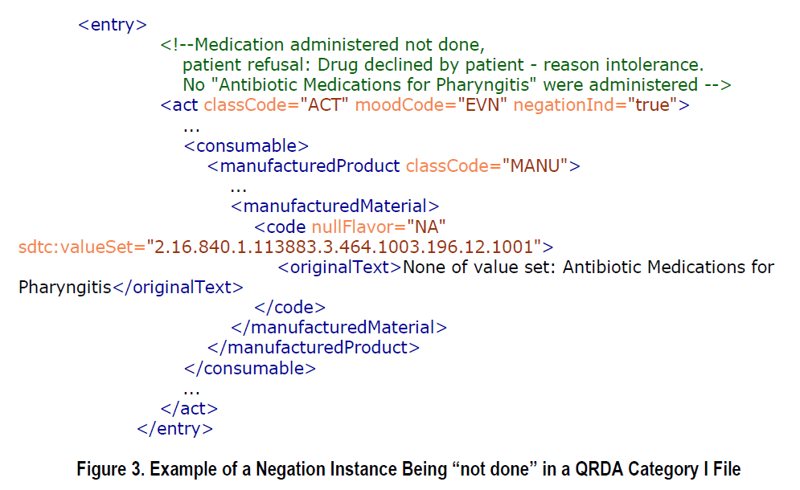Click the negationInd="true" attribute
Viewport: 800px width, 490px height.
tap(598, 105)
